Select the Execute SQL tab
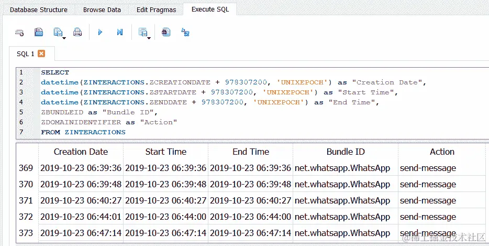The image size is (489, 246). [x=210, y=9]
